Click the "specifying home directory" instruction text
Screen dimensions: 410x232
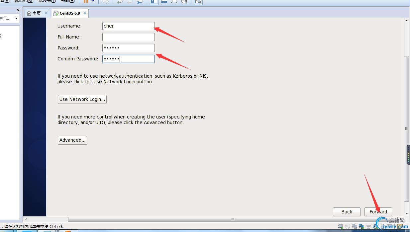point(131,119)
